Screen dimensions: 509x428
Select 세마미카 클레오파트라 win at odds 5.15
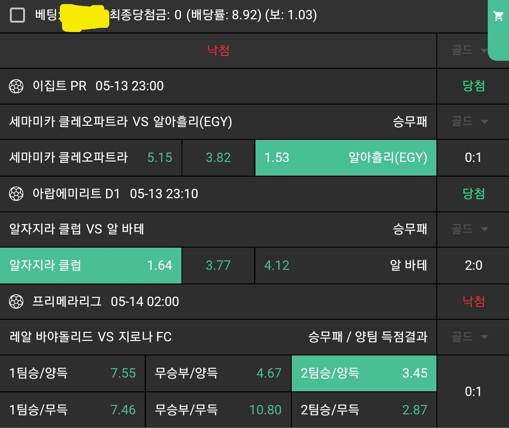point(90,157)
